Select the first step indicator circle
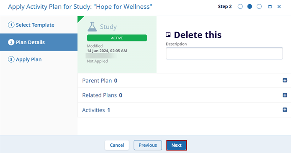This screenshot has height=153, width=291. tap(240, 7)
